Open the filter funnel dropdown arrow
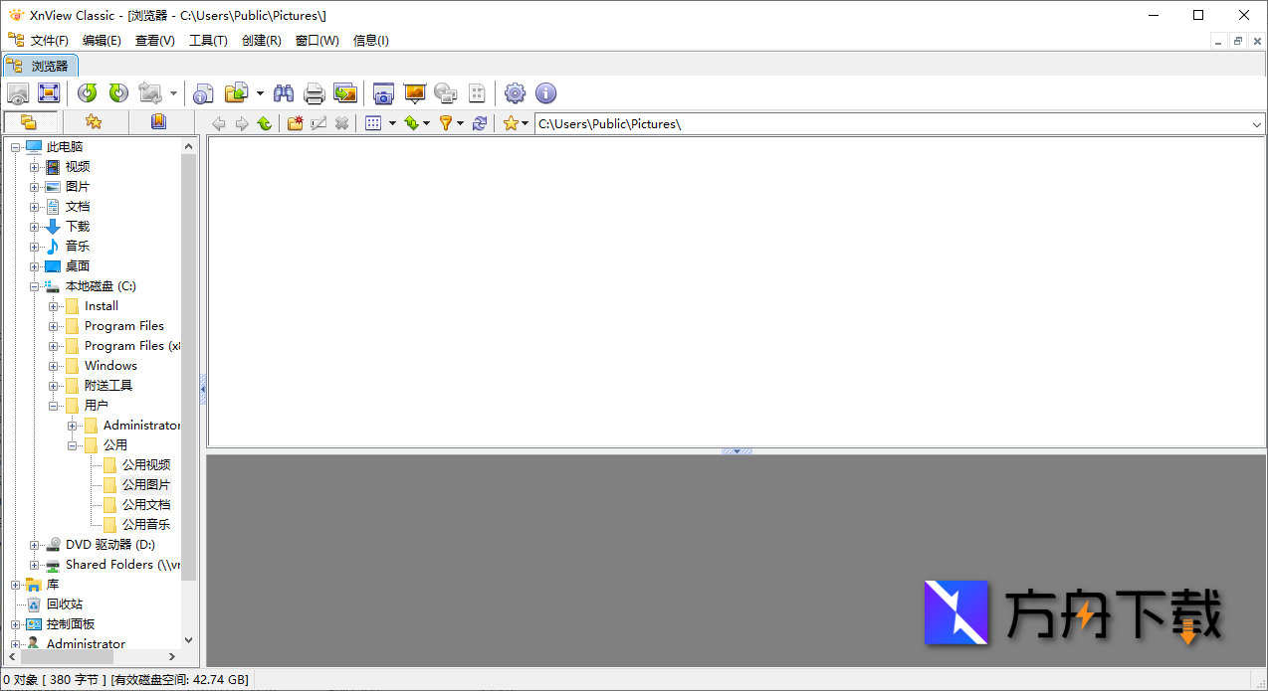 460,122
